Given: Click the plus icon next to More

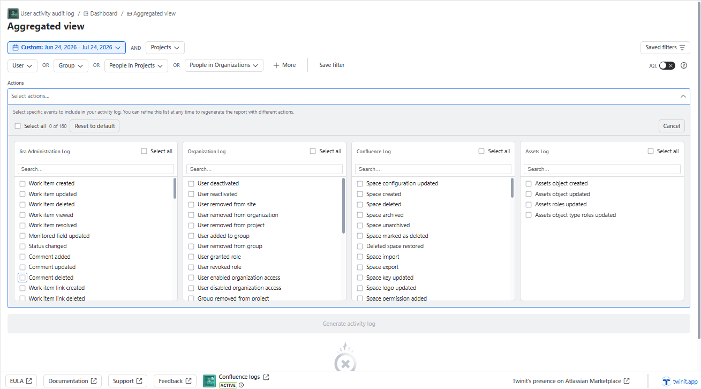Looking at the screenshot, I should click(276, 65).
